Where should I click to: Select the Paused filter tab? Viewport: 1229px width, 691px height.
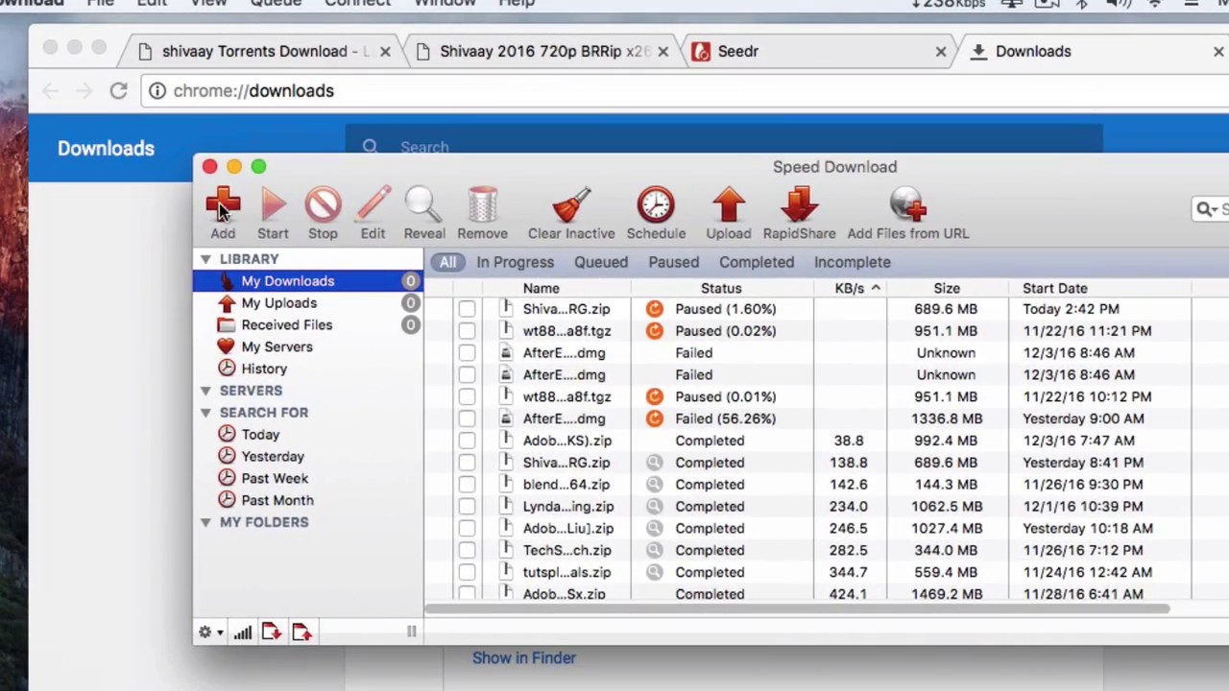(673, 262)
